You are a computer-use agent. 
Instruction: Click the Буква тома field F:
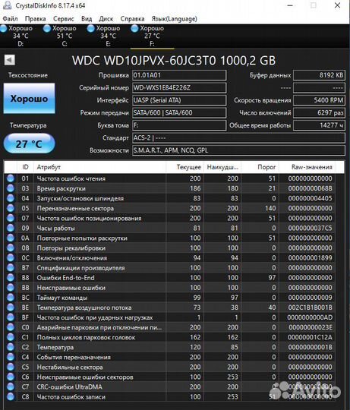coord(179,125)
